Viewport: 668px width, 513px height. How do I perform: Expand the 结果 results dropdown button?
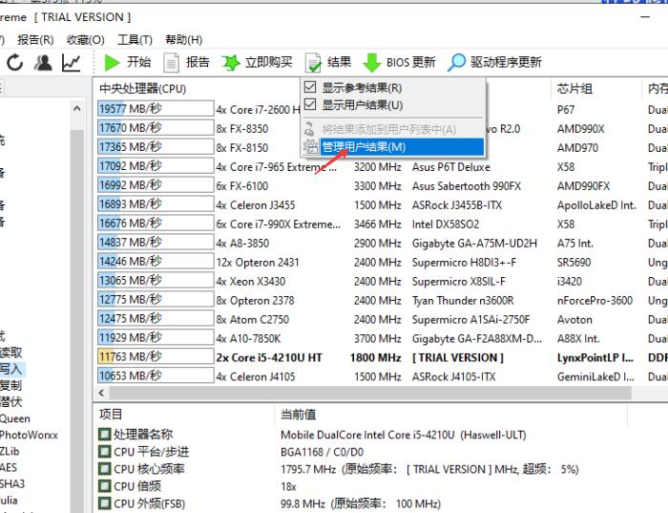(x=327, y=63)
